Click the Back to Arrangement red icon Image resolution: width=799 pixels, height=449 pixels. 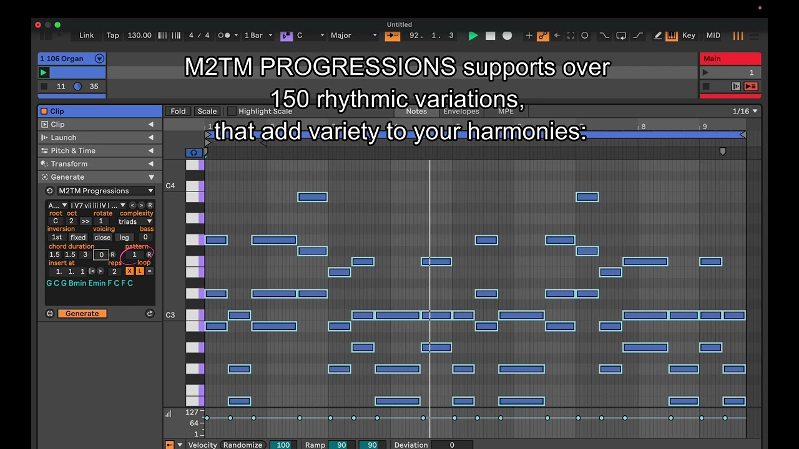tap(750, 87)
